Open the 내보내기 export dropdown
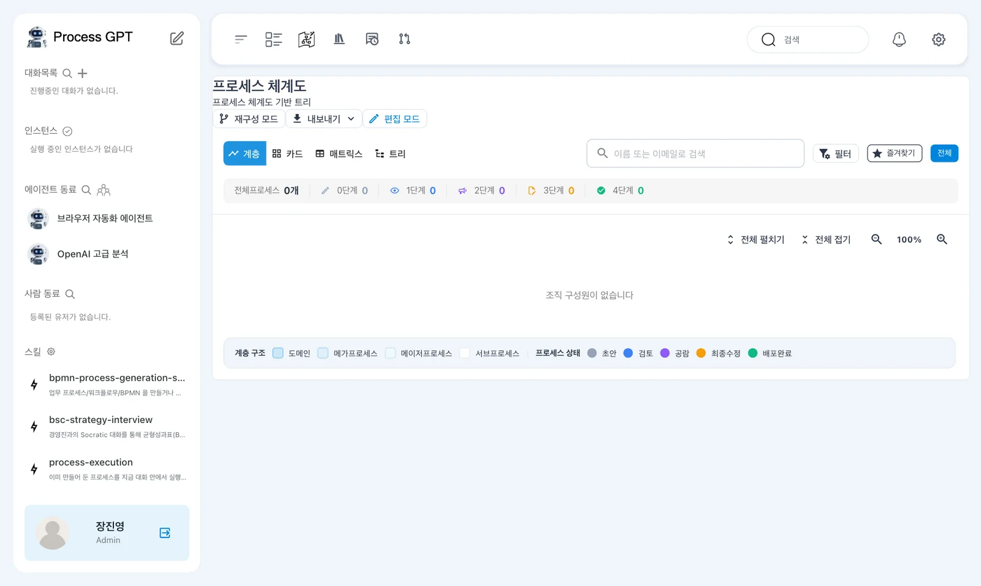981x586 pixels. (324, 119)
